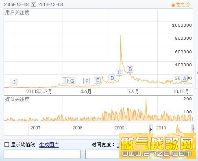Click the 2010年1-3月 axis label

(39, 92)
